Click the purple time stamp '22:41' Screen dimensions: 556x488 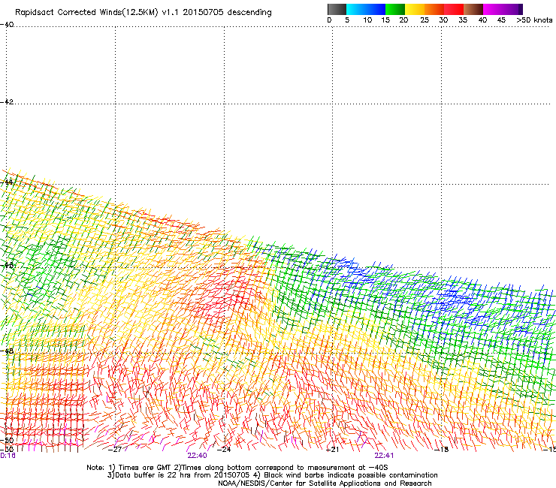(384, 456)
